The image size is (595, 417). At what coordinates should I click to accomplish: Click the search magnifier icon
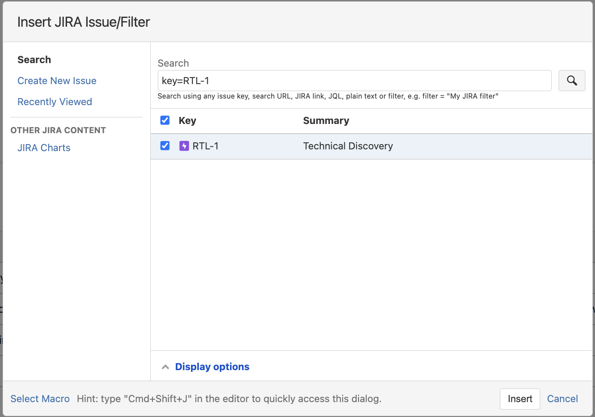(x=572, y=81)
